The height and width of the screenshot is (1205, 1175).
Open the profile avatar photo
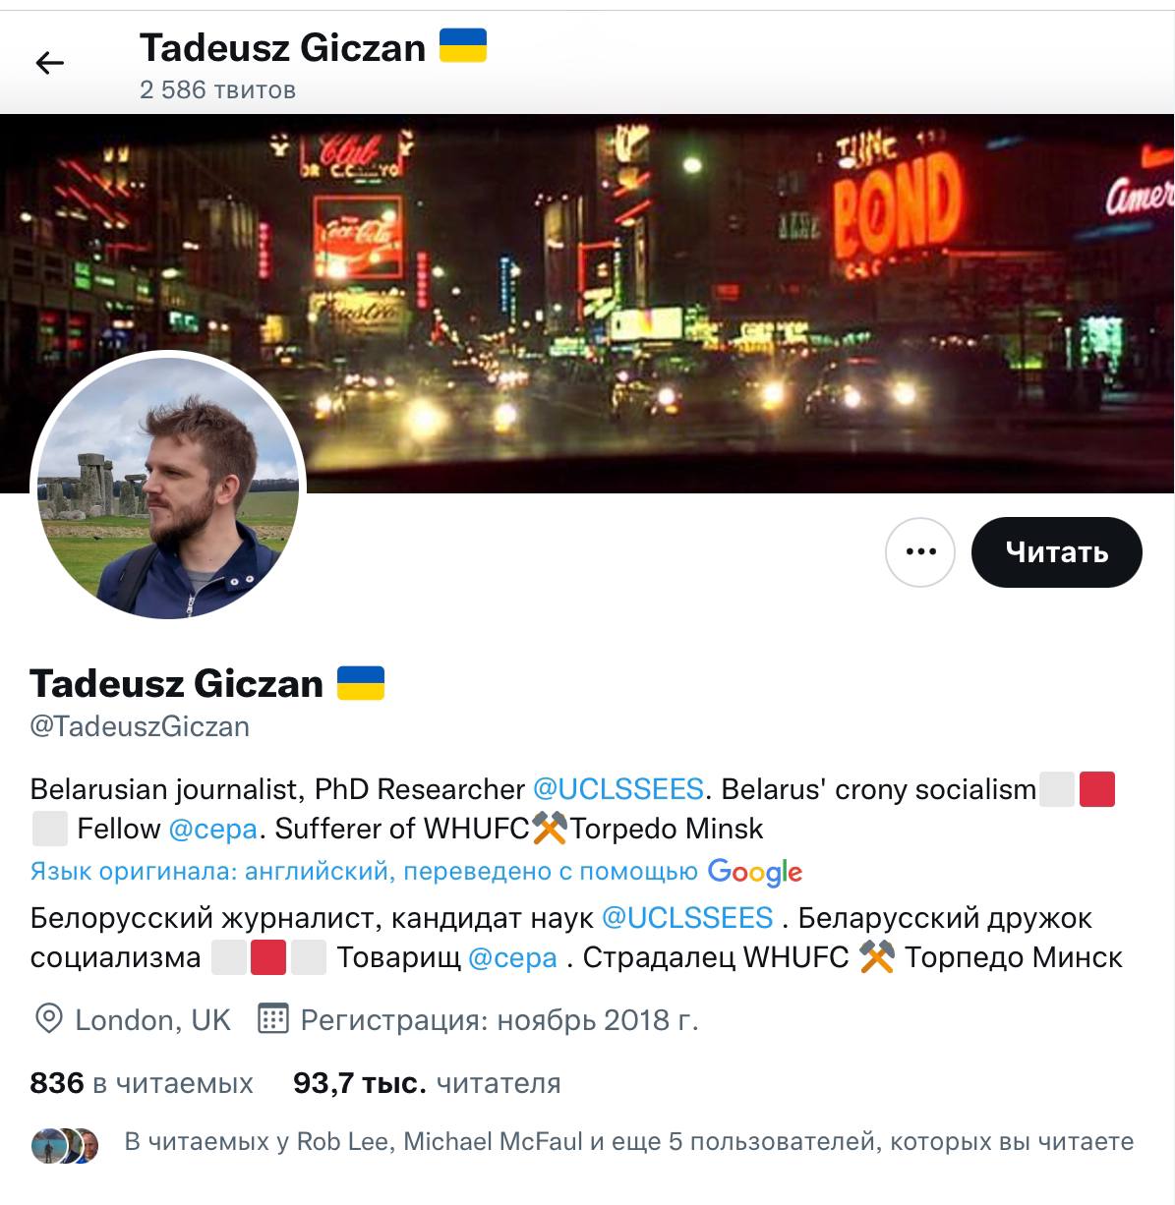click(168, 487)
